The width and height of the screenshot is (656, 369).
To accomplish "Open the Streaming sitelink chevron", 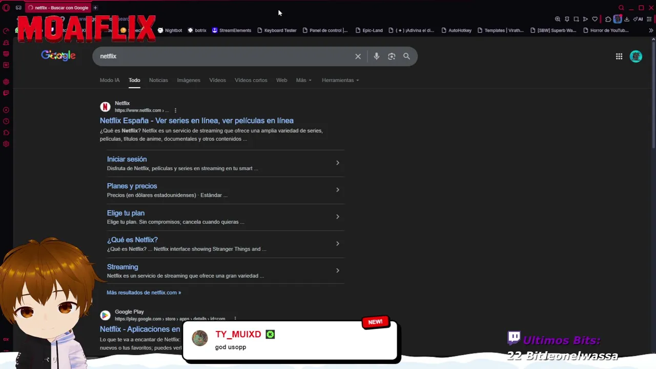I will click(x=337, y=271).
